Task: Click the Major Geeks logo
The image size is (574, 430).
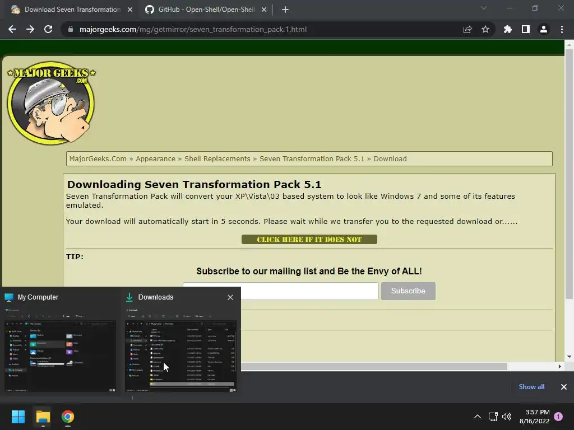Action: click(x=51, y=103)
